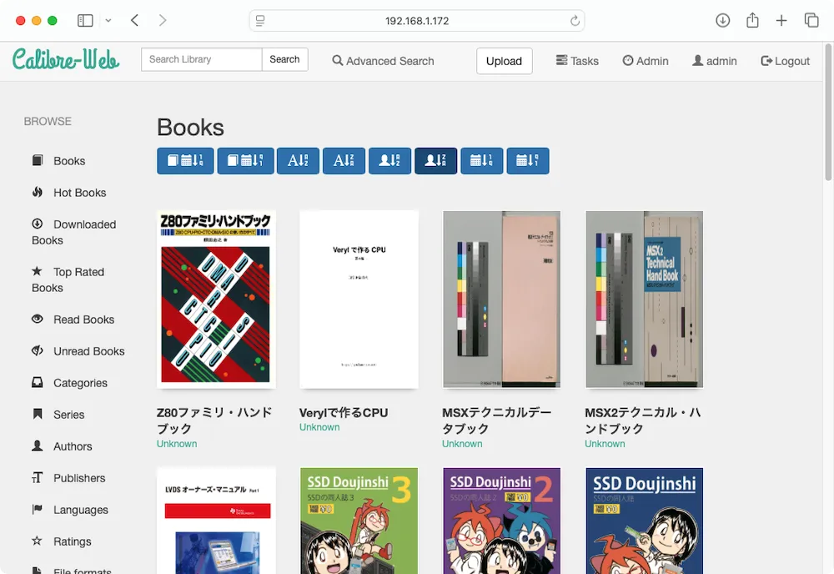Open the MSX2 Technical Hand Book cover
The image size is (834, 574).
coord(644,299)
